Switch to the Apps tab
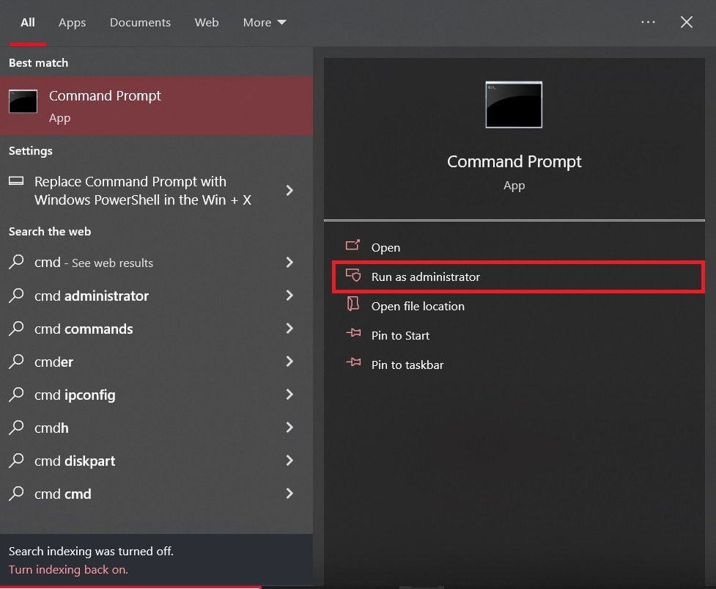 72,23
